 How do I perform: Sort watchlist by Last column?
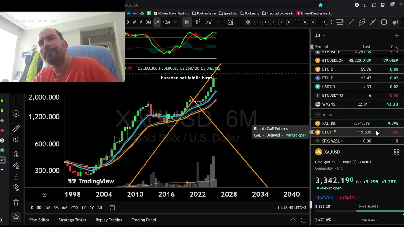coord(366,47)
